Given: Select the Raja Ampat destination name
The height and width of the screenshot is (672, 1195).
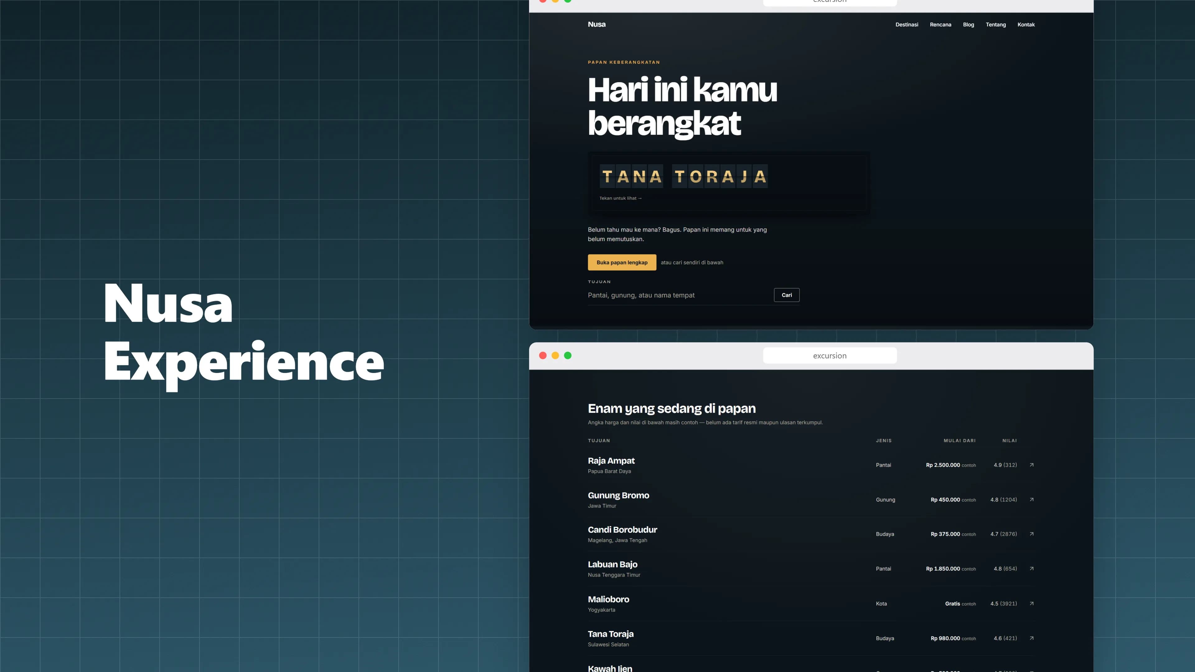Looking at the screenshot, I should pyautogui.click(x=611, y=460).
